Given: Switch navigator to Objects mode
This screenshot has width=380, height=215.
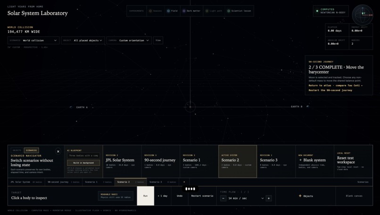Looking at the screenshot, I should 17,150.
